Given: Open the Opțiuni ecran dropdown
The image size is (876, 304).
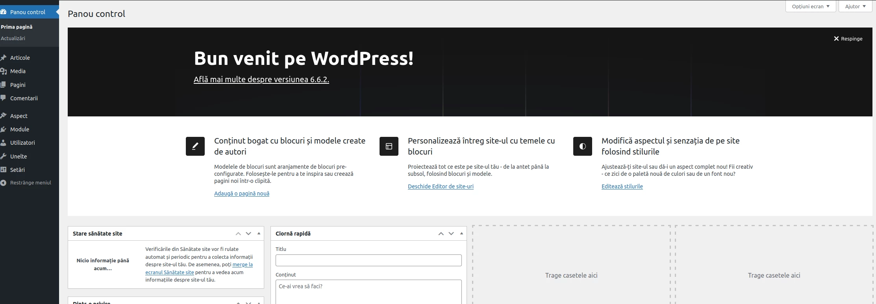Looking at the screenshot, I should [x=810, y=6].
